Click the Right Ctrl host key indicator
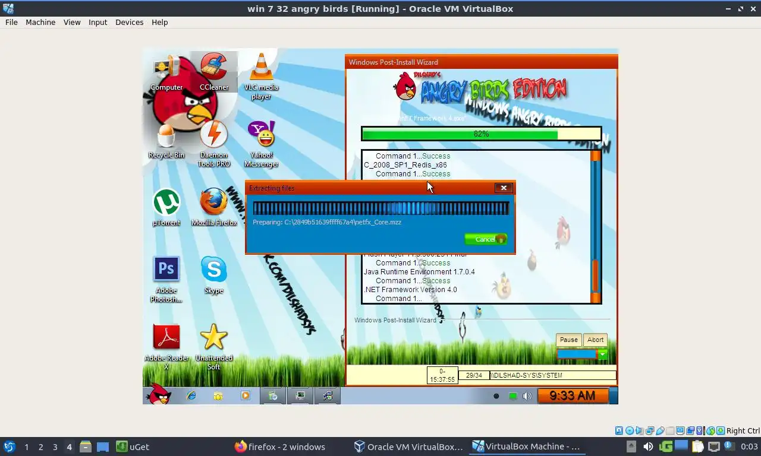Viewport: 761px width, 456px height. pyautogui.click(x=743, y=430)
